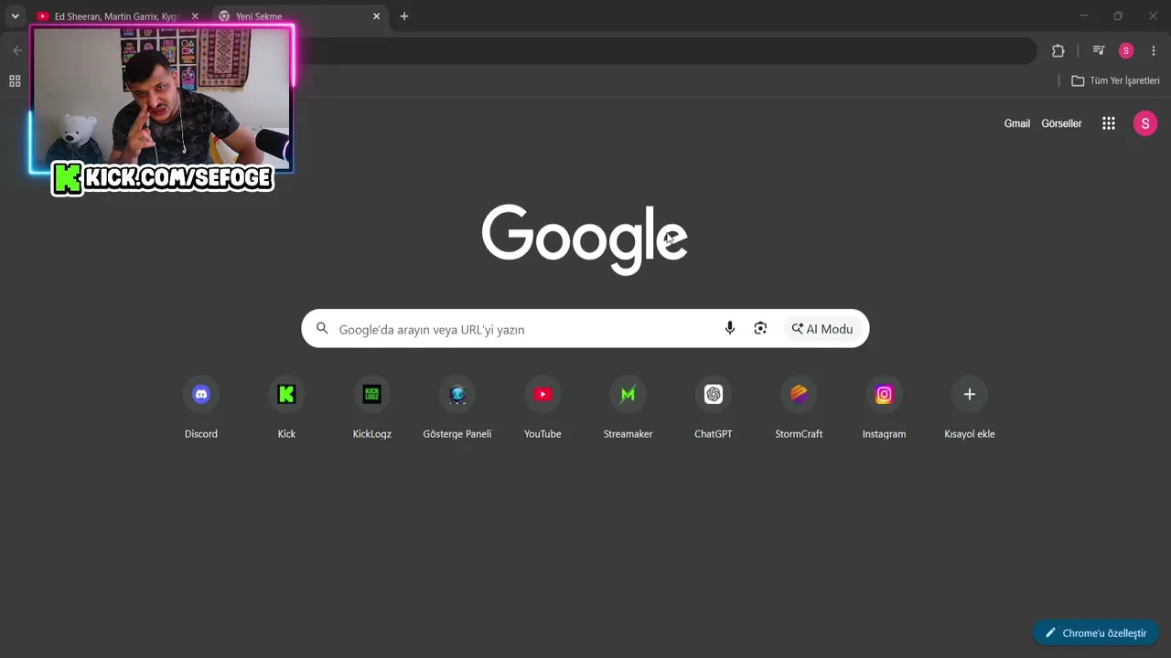This screenshot has height=658, width=1171.
Task: Open the Discord shortcut
Action: [x=201, y=409]
